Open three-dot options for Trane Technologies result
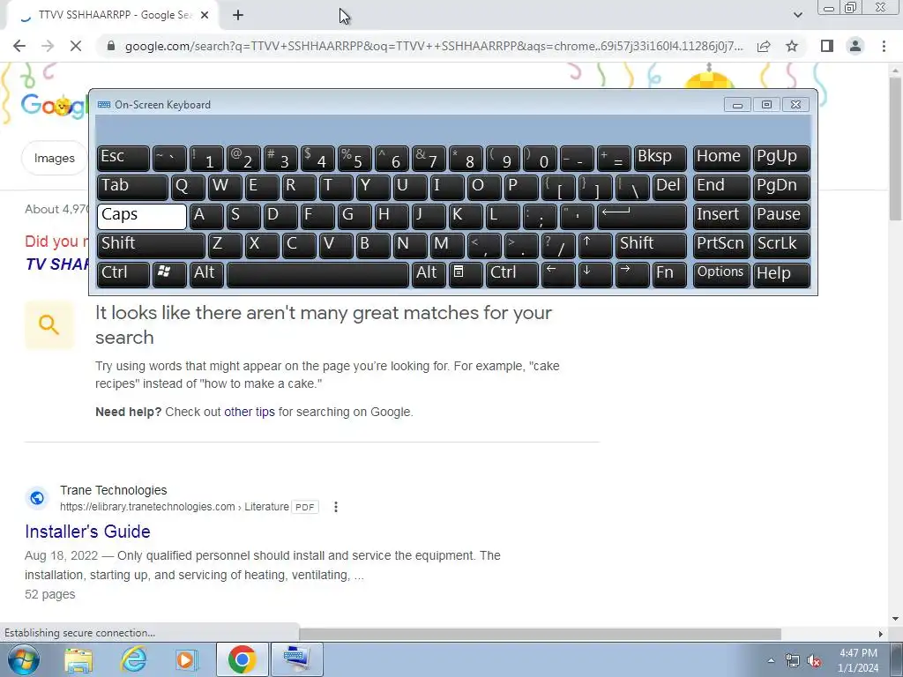This screenshot has width=903, height=677. coord(336,507)
